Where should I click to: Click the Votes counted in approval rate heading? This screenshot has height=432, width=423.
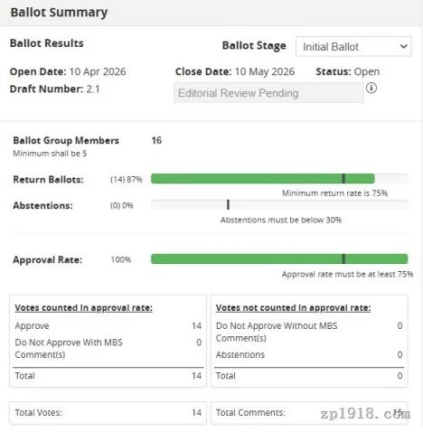83,308
